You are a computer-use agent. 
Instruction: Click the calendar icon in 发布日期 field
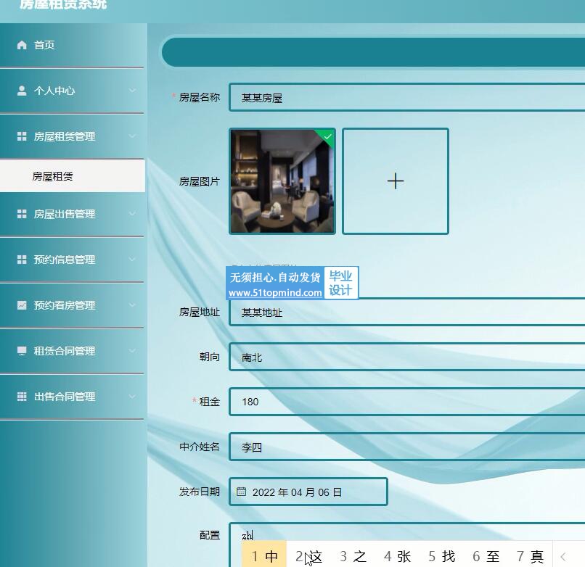click(x=241, y=492)
